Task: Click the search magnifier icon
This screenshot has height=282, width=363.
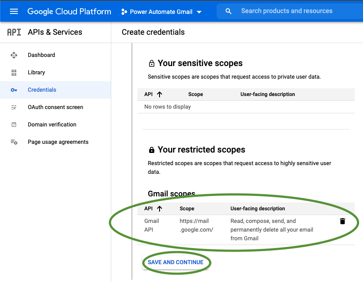Action: click(x=228, y=11)
